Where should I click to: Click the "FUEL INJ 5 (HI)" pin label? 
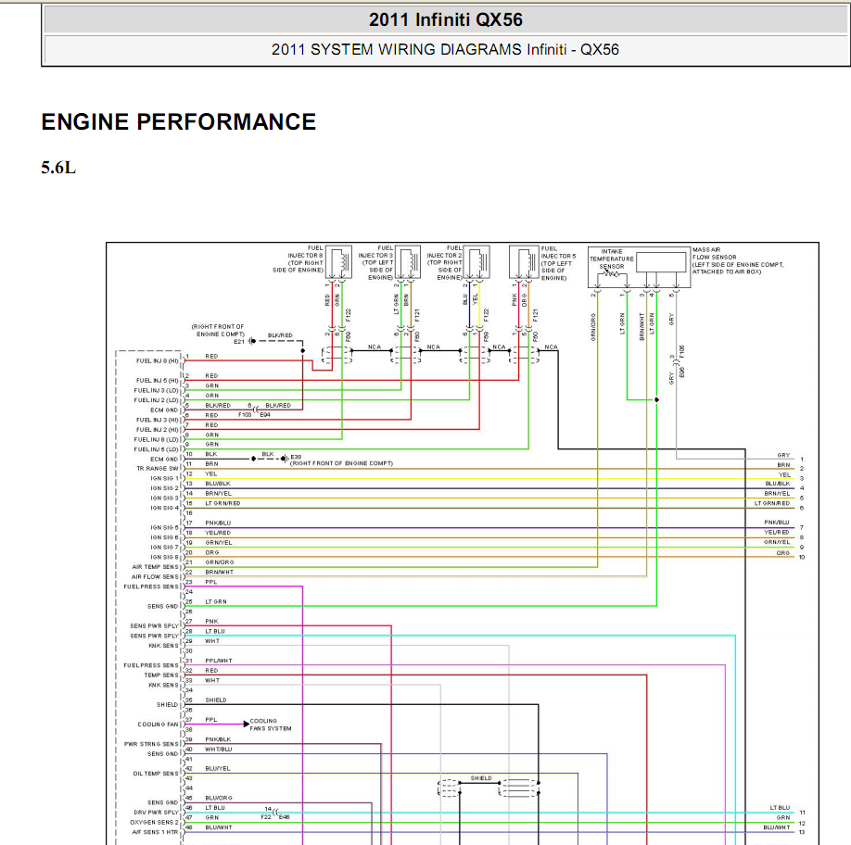(158, 381)
